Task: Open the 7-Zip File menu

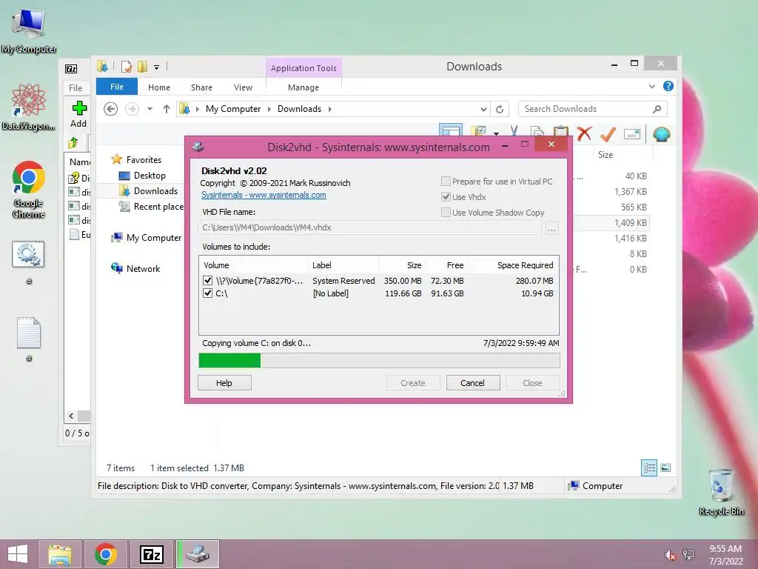Action: click(76, 87)
